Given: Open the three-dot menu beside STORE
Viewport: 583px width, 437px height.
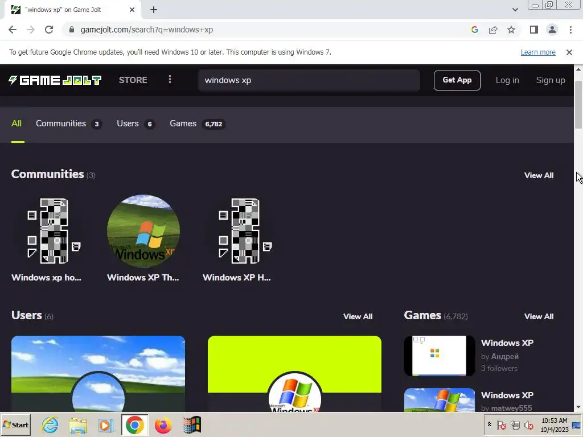Looking at the screenshot, I should coord(170,79).
